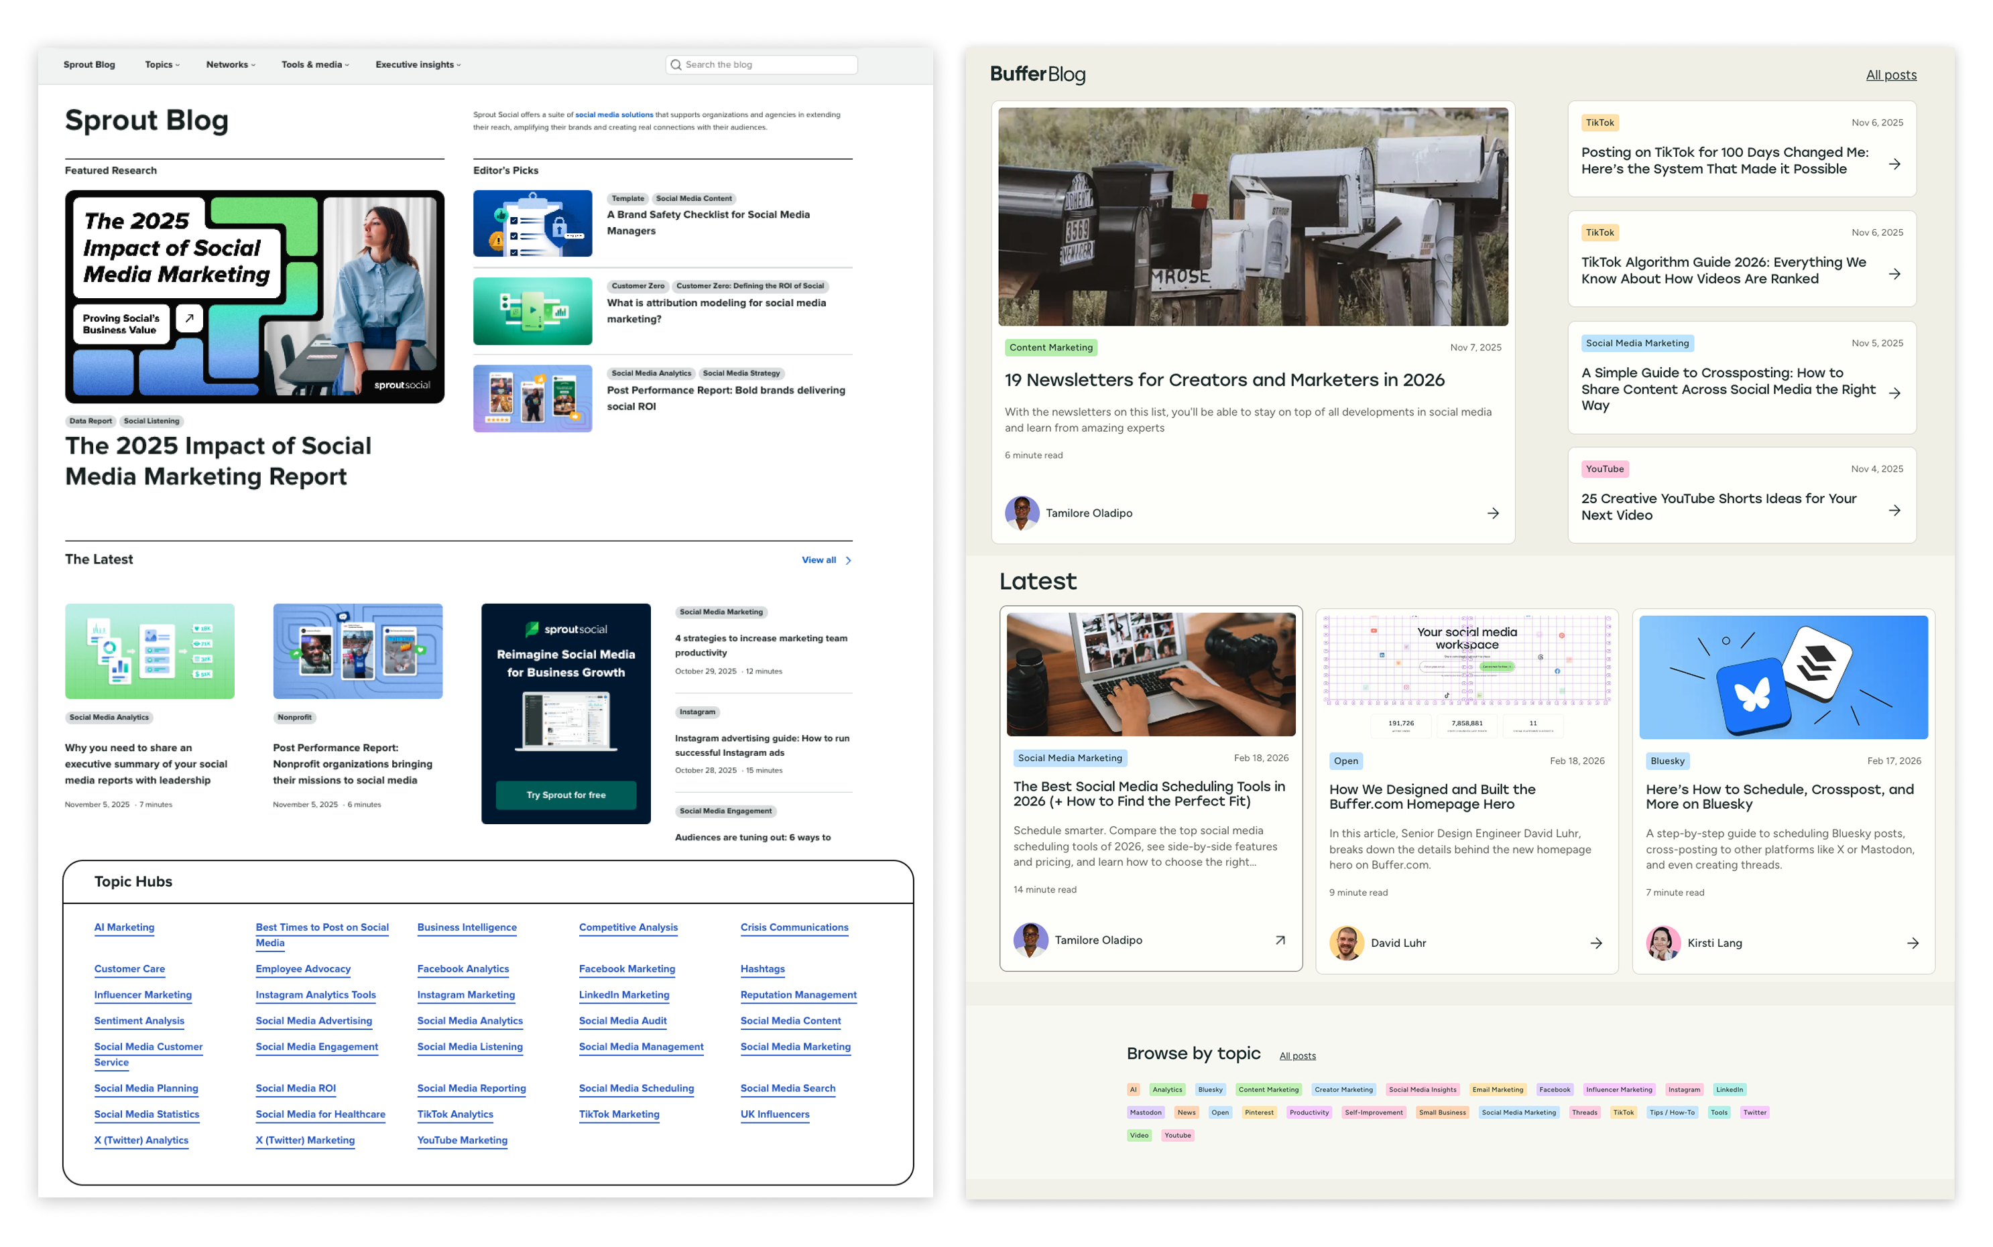Select the pink Youtube topic tag
The image size is (1993, 1247).
pyautogui.click(x=1177, y=1136)
